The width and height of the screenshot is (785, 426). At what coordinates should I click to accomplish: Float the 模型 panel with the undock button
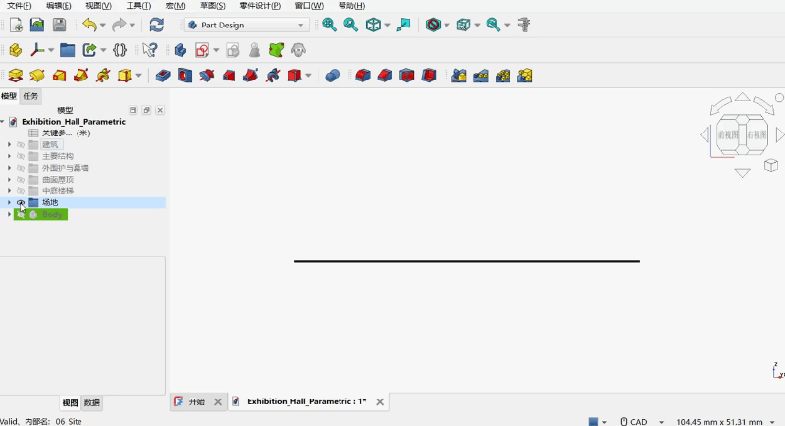(x=146, y=110)
